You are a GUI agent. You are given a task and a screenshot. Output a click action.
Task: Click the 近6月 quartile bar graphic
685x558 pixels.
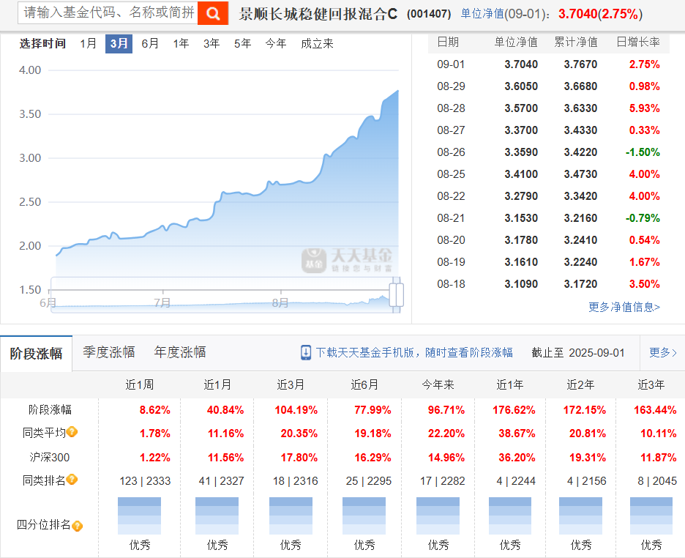(x=364, y=516)
